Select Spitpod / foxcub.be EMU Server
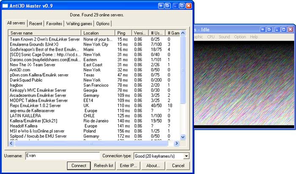Viewport: 296px width, 174px height. click(x=94, y=136)
